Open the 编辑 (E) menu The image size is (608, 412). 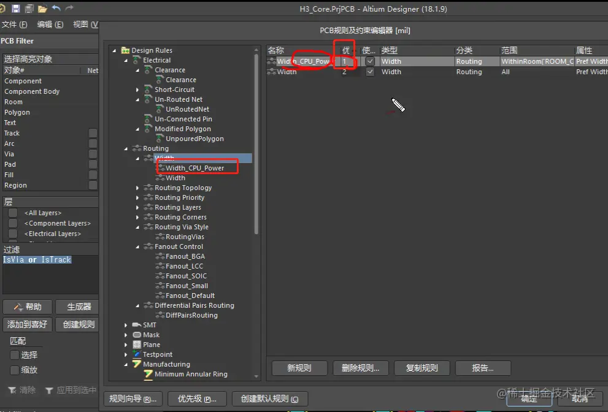pos(50,25)
